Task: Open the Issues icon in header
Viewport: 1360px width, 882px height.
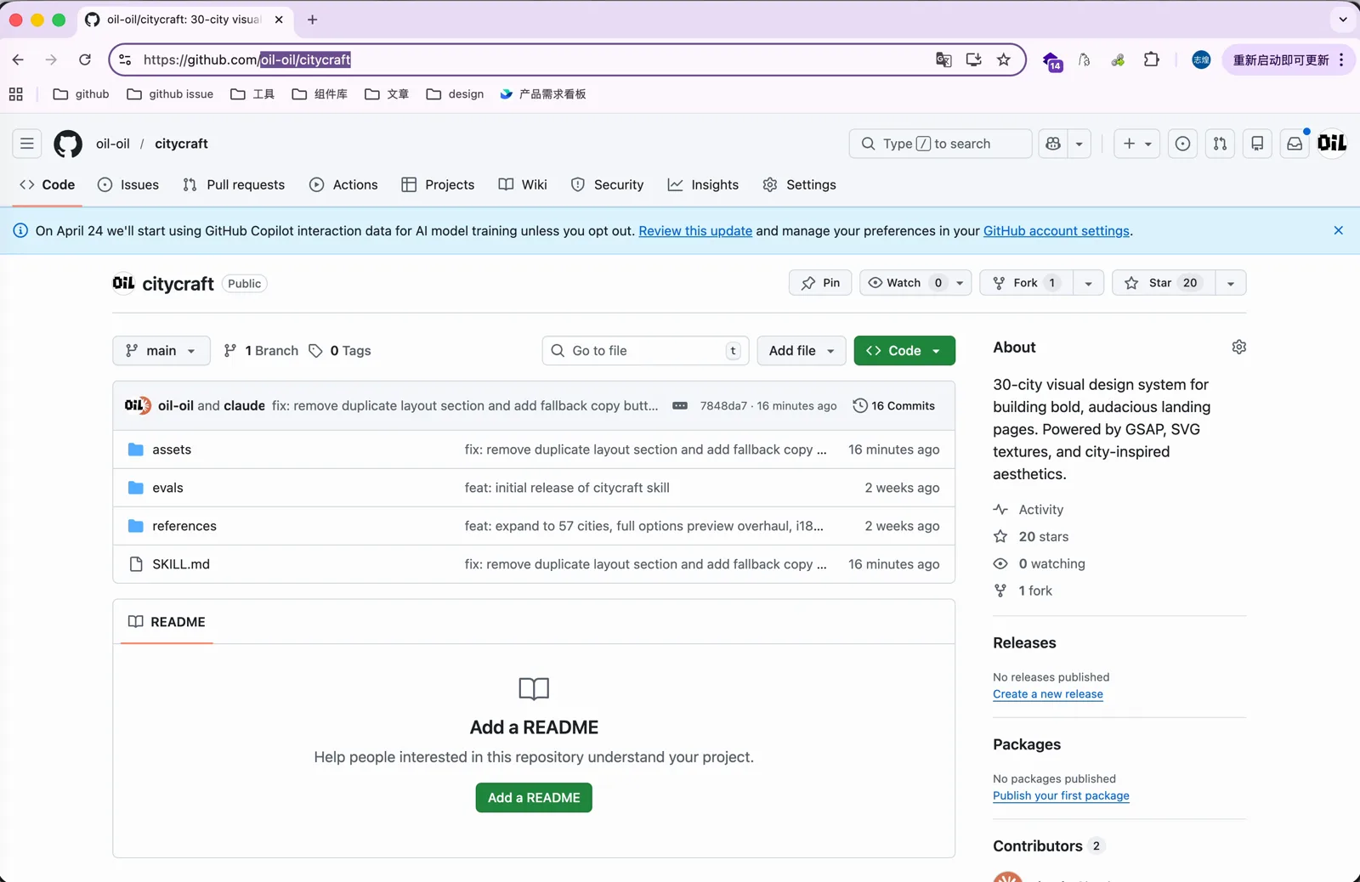Action: tap(1182, 144)
